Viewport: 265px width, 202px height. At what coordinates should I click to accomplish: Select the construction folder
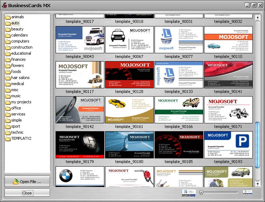coord(19,47)
